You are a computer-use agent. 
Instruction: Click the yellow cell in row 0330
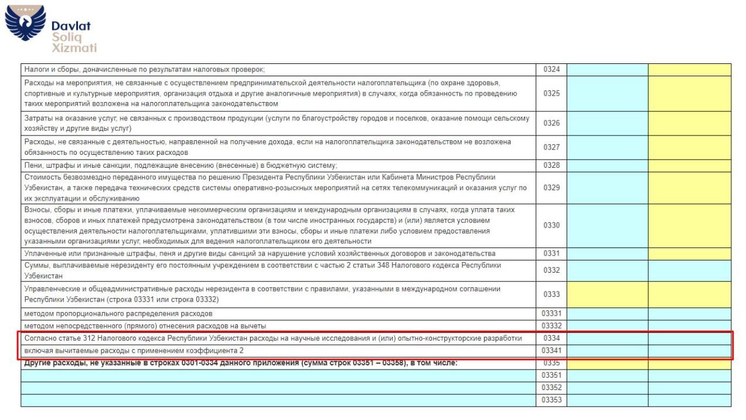click(x=690, y=226)
